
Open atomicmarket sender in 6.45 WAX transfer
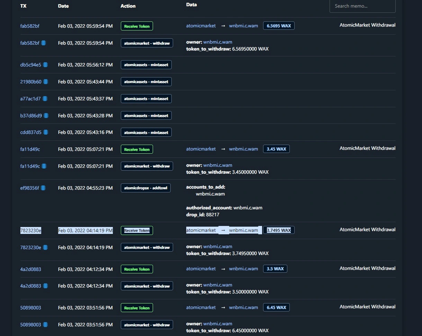click(x=201, y=307)
